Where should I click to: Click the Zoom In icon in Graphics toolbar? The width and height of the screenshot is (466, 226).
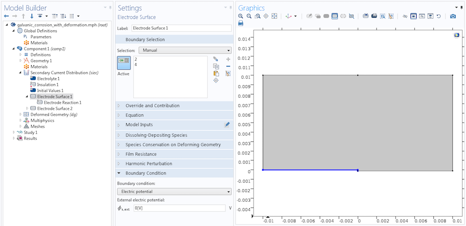point(241,16)
